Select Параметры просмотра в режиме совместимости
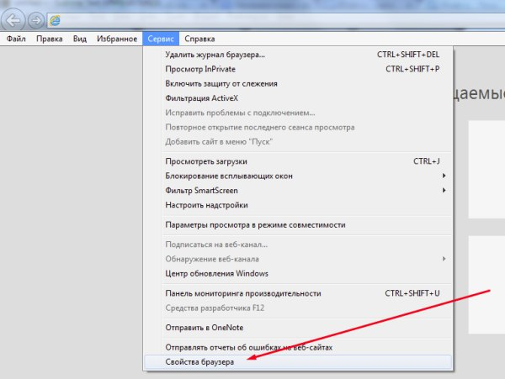 [255, 224]
